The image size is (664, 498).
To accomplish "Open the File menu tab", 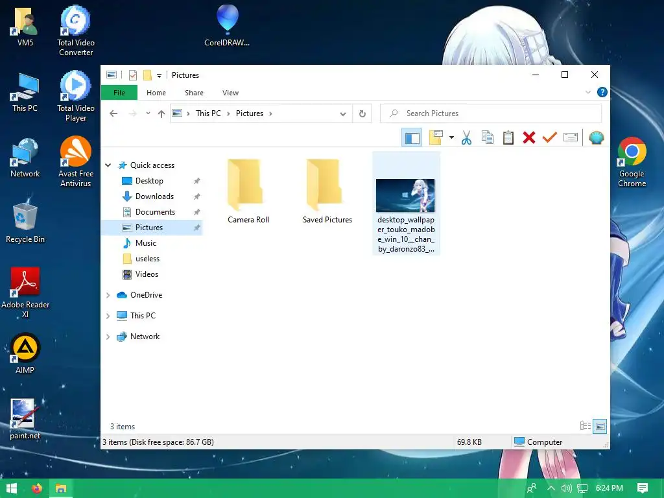I will pyautogui.click(x=119, y=93).
